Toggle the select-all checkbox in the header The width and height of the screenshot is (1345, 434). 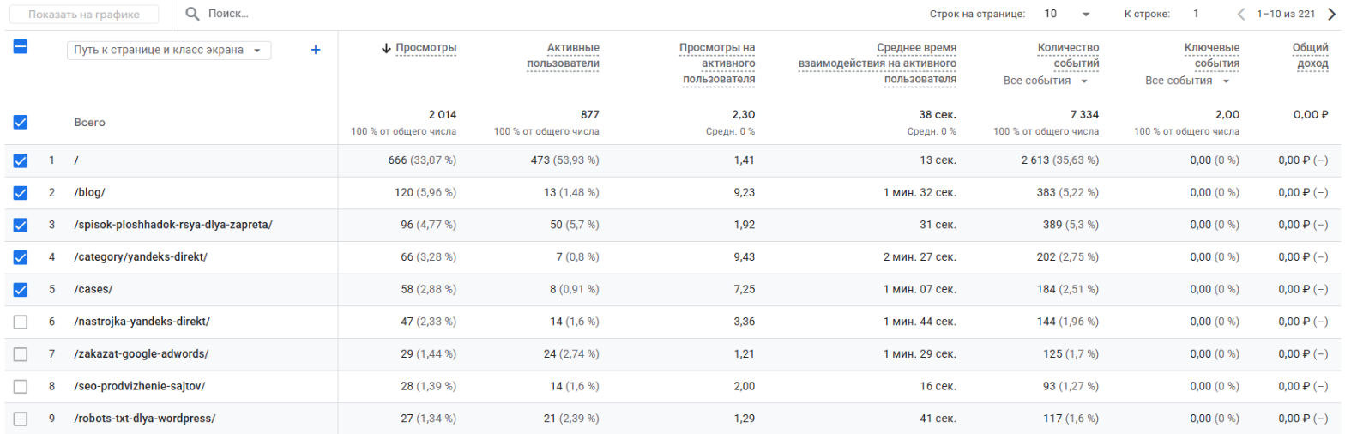pyautogui.click(x=21, y=48)
